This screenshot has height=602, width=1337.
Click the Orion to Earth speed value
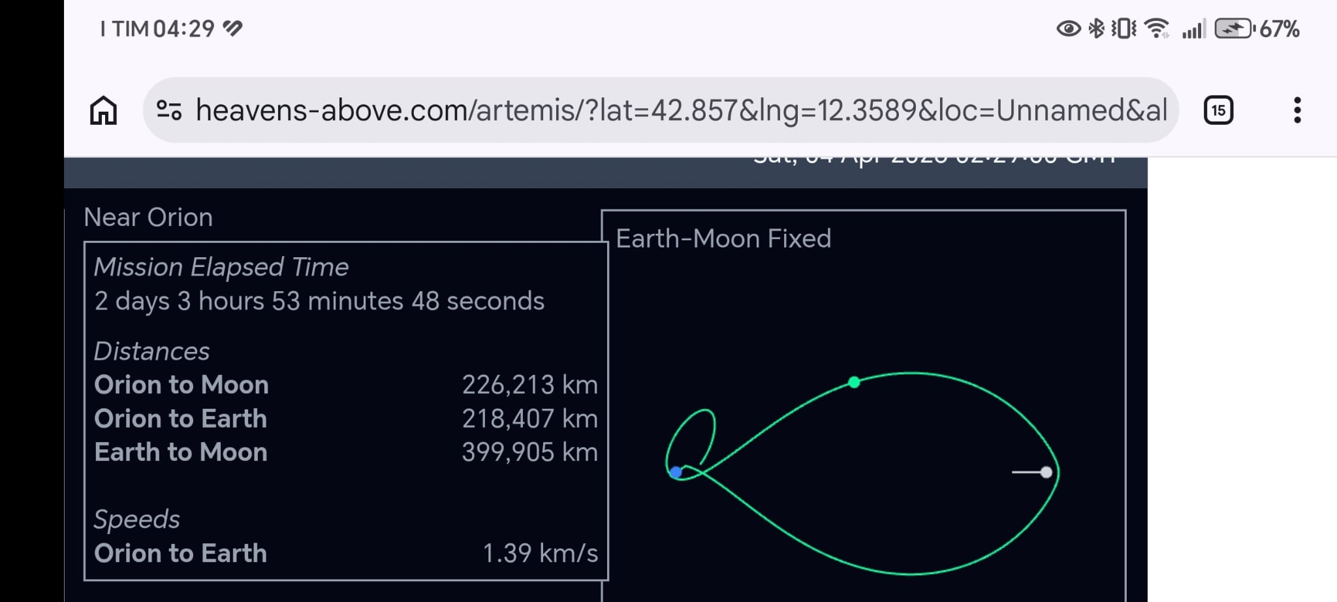coord(540,554)
